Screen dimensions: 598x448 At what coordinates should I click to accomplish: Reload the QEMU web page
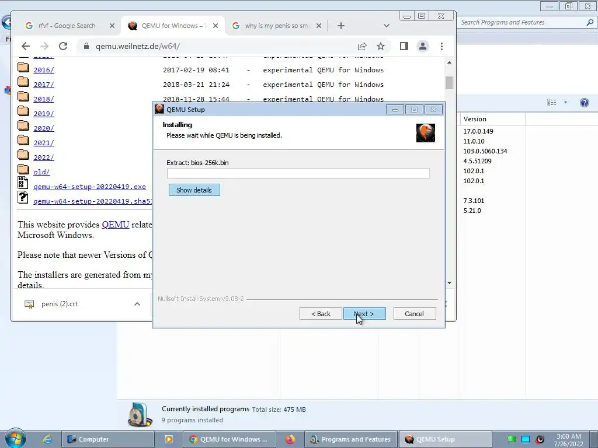pyautogui.click(x=63, y=46)
